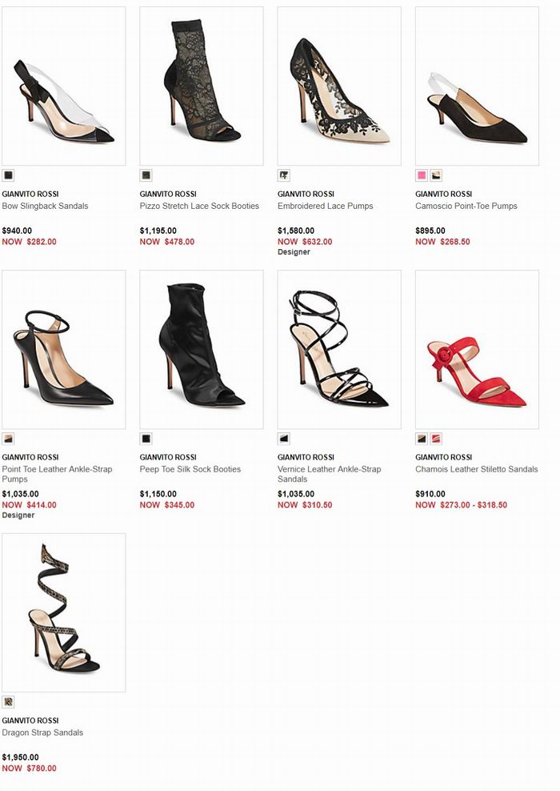Select swatch under Embroidered Lace Pumps
Viewport: 560px width, 791px height.
(284, 175)
